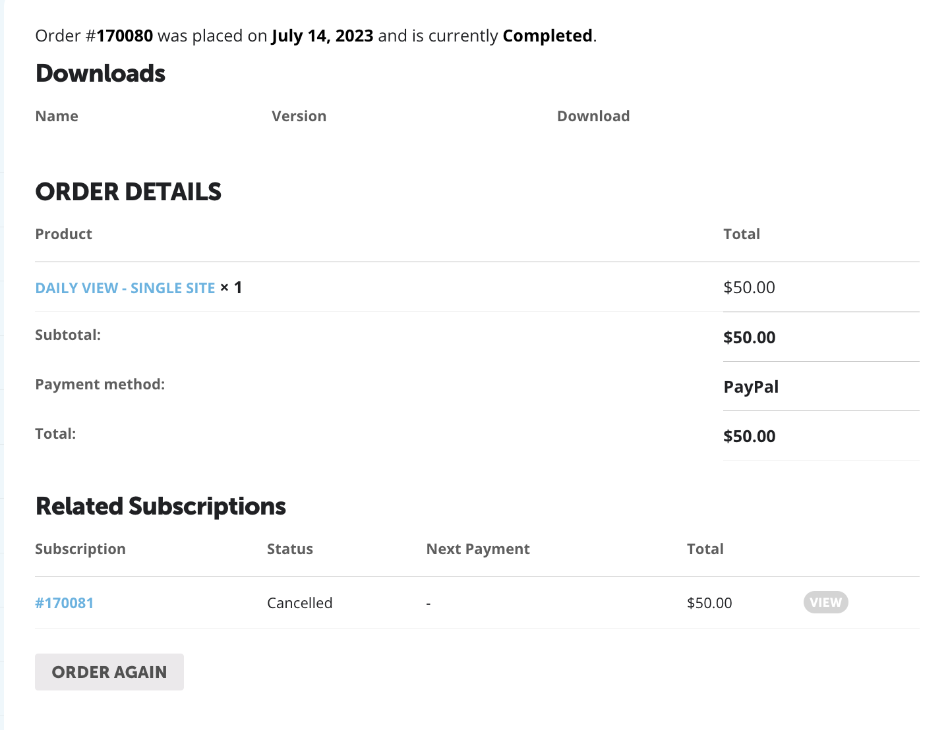The height and width of the screenshot is (730, 948).
Task: Click the Status column header in subscriptions
Action: (290, 549)
